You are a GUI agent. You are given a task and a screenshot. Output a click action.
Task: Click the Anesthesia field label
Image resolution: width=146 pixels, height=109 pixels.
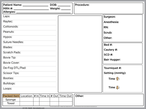pyautogui.click(x=111, y=22)
